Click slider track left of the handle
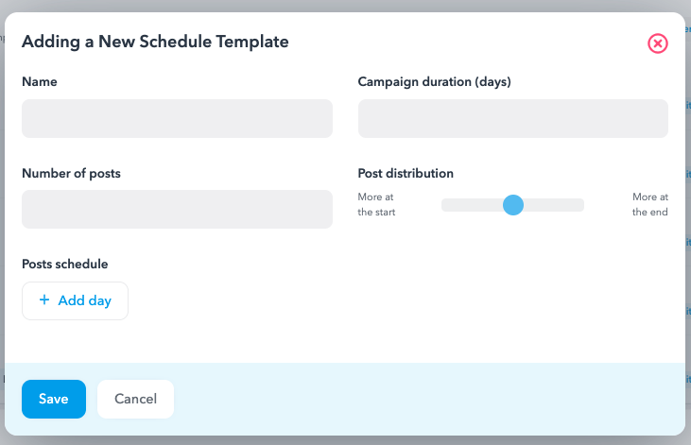The height and width of the screenshot is (445, 691). click(x=472, y=205)
